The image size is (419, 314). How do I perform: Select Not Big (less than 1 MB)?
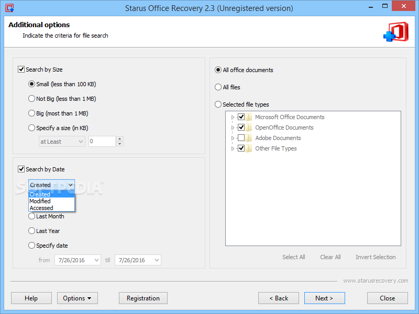[x=31, y=99]
